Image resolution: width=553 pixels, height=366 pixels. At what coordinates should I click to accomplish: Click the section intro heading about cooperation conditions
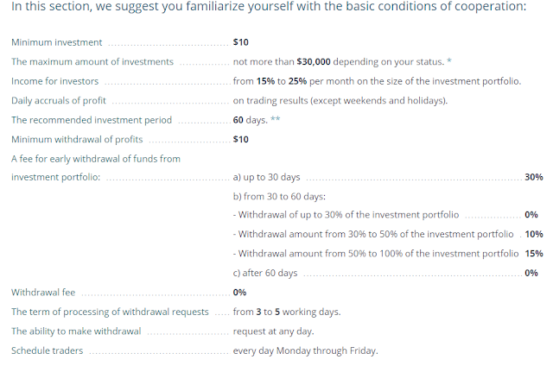click(x=276, y=8)
